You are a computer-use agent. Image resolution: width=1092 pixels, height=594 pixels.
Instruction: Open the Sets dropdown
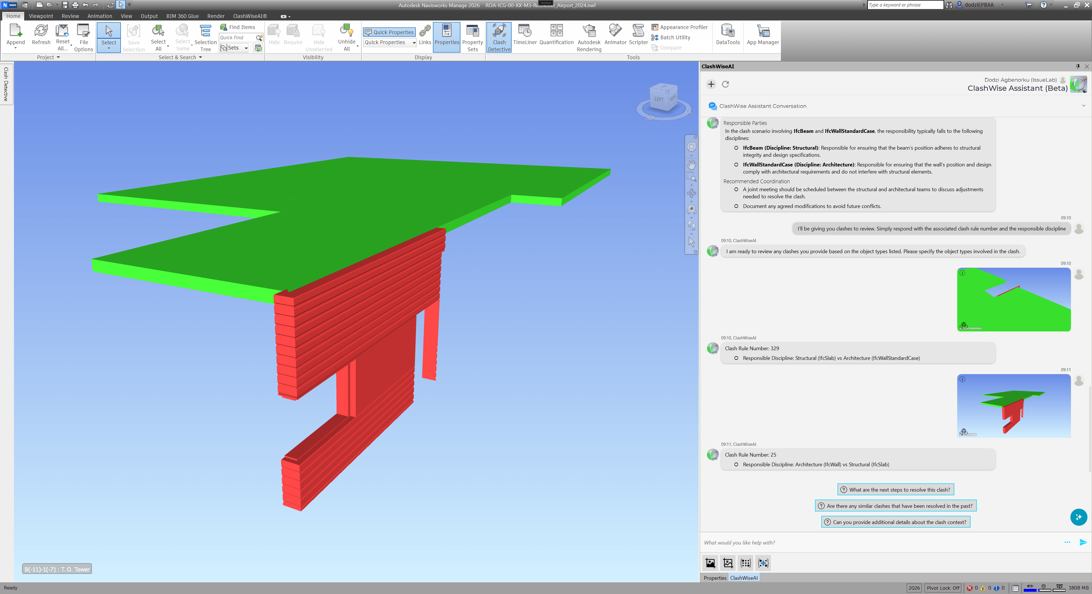click(x=246, y=48)
